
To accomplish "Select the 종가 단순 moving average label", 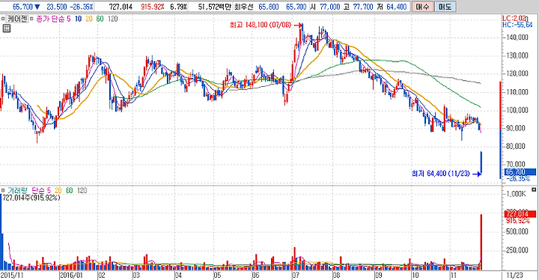I will click(51, 19).
